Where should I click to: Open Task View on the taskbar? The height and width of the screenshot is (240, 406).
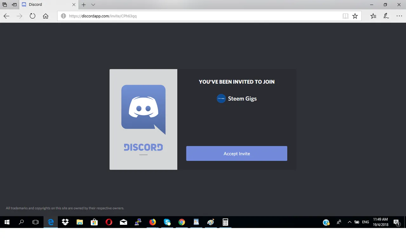click(x=36, y=222)
